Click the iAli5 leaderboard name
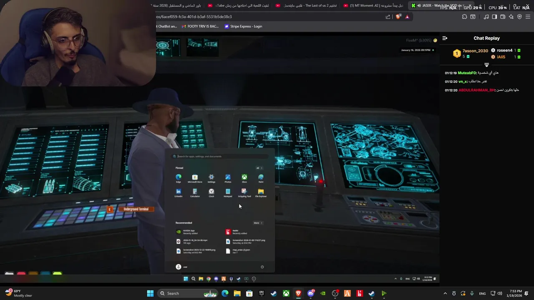This screenshot has width=534, height=300. click(x=501, y=57)
